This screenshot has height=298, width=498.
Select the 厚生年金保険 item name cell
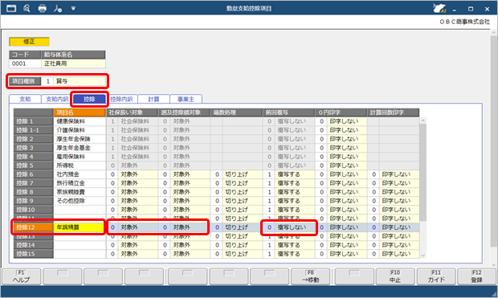80,139
